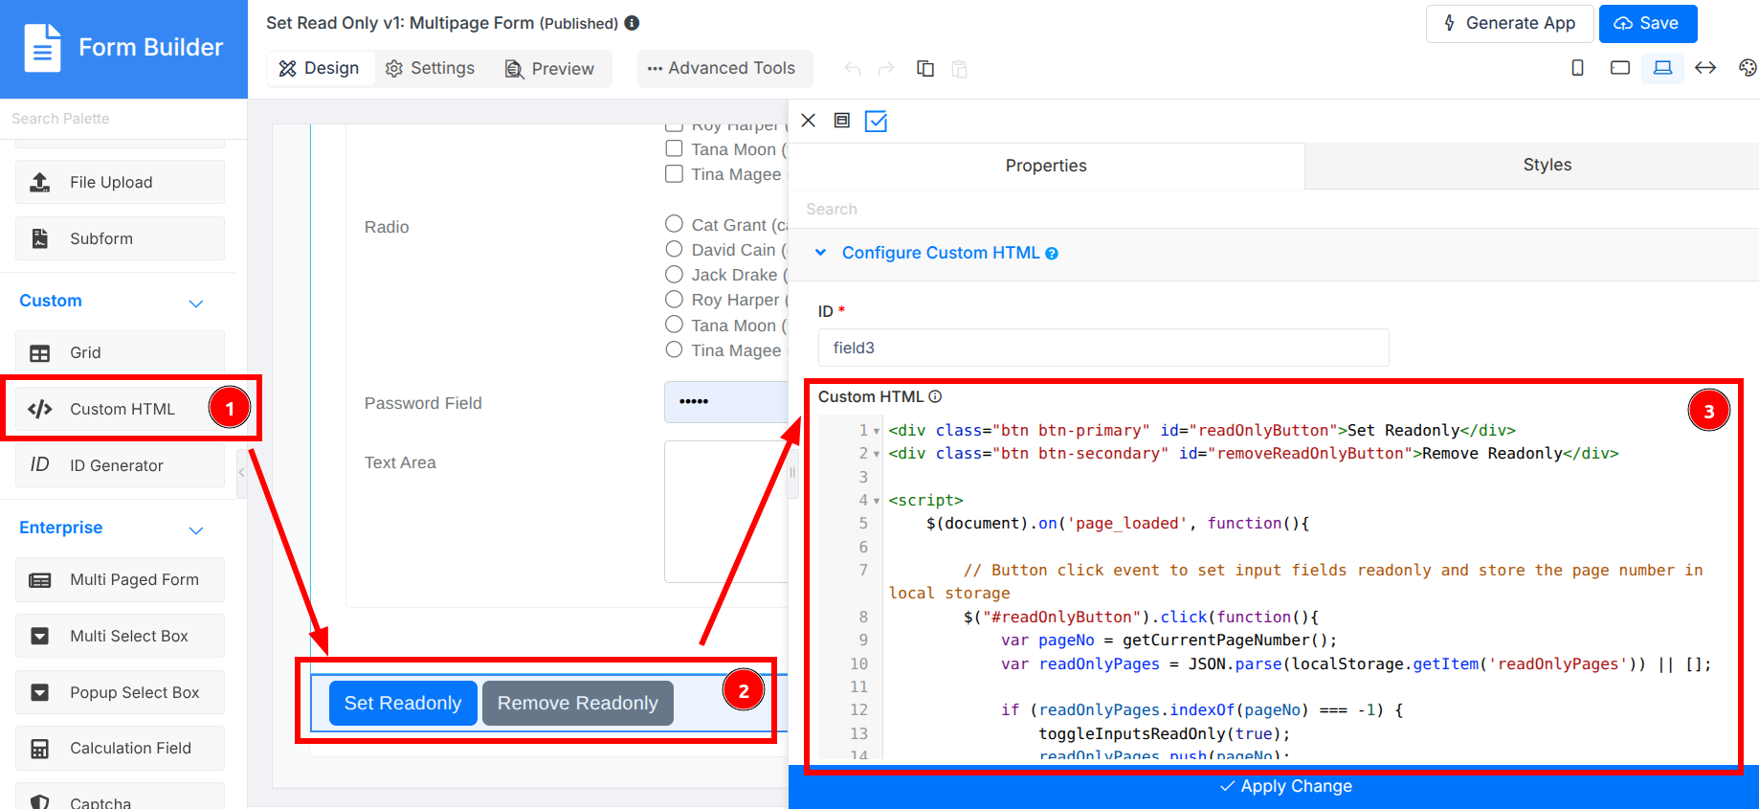This screenshot has height=809, width=1759.
Task: Open the Advanced Tools menu
Action: tap(724, 68)
